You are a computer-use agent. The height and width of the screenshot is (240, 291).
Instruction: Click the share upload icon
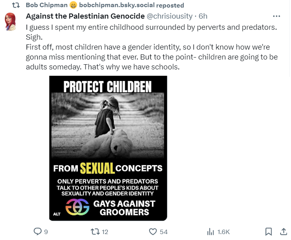pyautogui.click(x=284, y=232)
